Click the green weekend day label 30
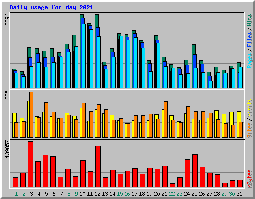Screen dimensions: 255x199 (x=232, y=194)
